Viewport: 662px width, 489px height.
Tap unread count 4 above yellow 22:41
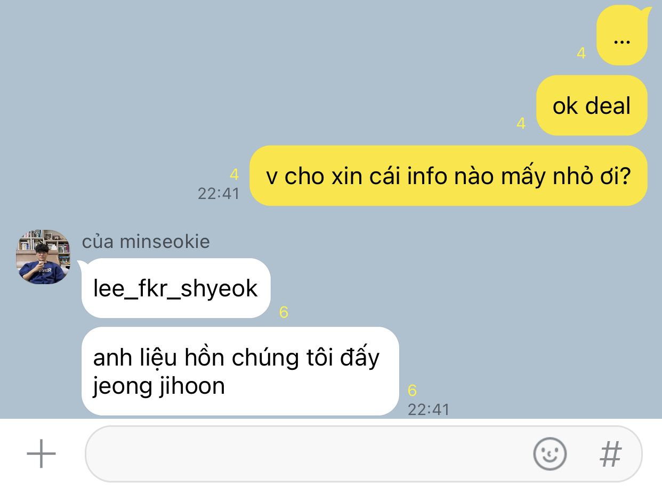pyautogui.click(x=234, y=175)
